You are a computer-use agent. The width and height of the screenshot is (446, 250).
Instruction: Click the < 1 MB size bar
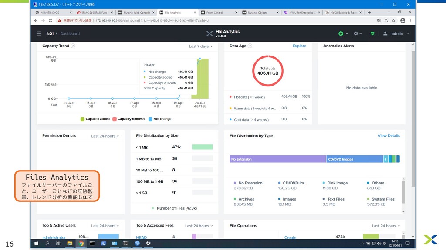pos(202,147)
